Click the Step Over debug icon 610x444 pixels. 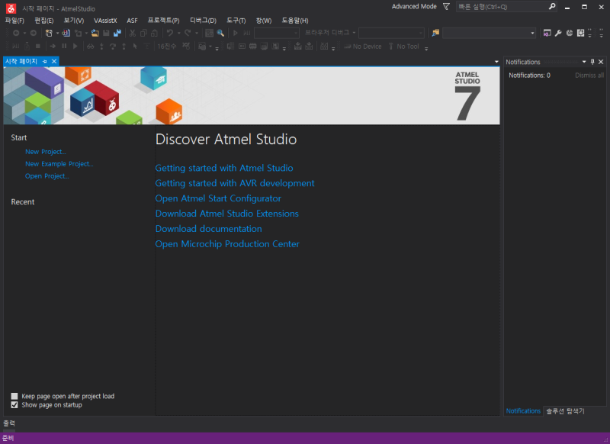click(113, 47)
